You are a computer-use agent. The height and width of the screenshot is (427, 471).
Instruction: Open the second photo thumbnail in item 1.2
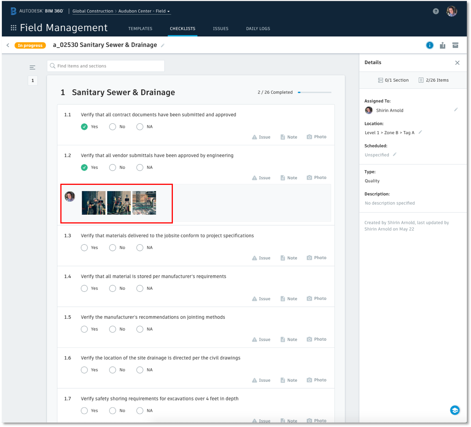[119, 203]
